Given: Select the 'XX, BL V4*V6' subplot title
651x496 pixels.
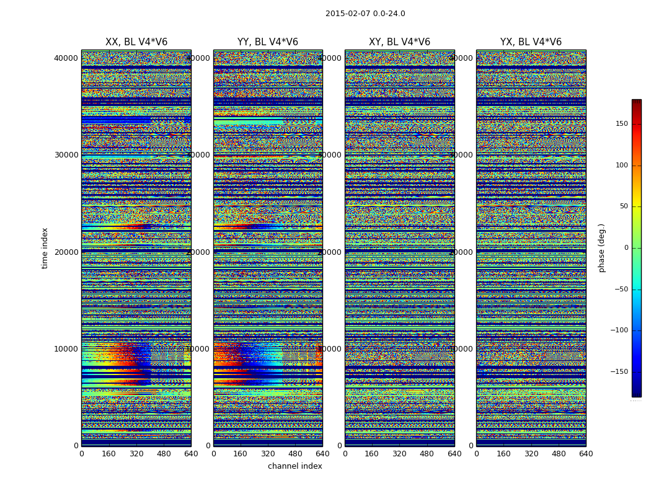Looking at the screenshot, I should coord(136,42).
